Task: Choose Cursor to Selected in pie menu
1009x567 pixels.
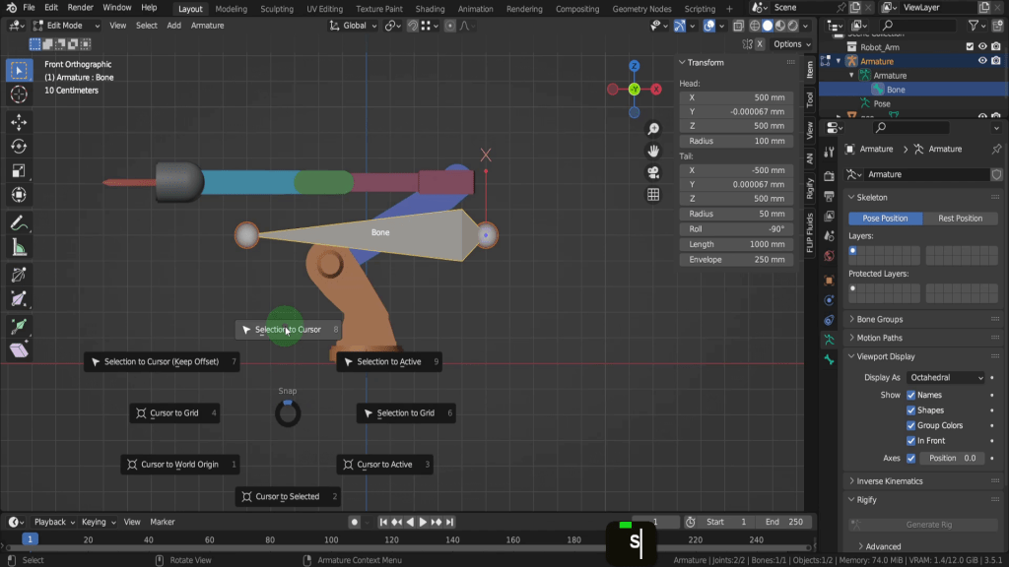Action: click(288, 497)
